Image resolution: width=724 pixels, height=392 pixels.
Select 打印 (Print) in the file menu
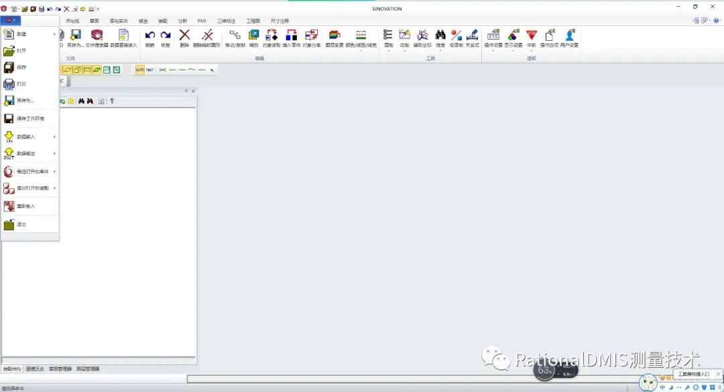[29, 84]
